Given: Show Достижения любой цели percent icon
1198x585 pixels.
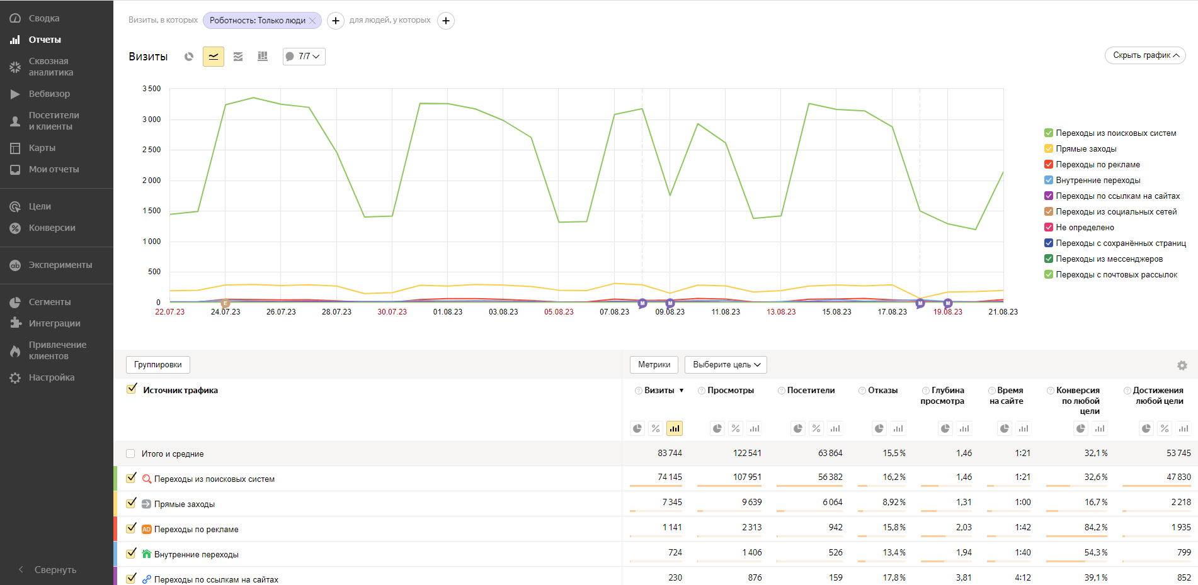Looking at the screenshot, I should [x=1165, y=428].
